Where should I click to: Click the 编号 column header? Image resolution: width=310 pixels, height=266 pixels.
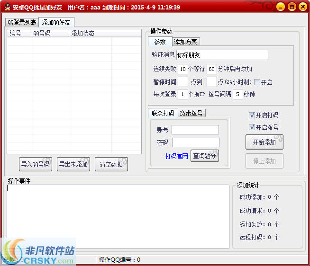click(x=19, y=33)
